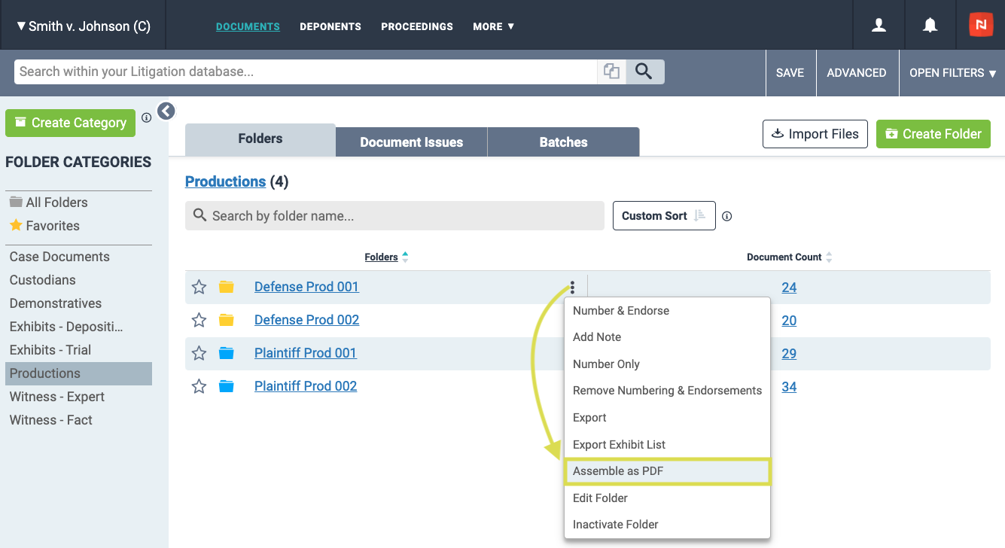
Task: Choose Remove Numbering & Endorsements
Action: click(x=667, y=391)
